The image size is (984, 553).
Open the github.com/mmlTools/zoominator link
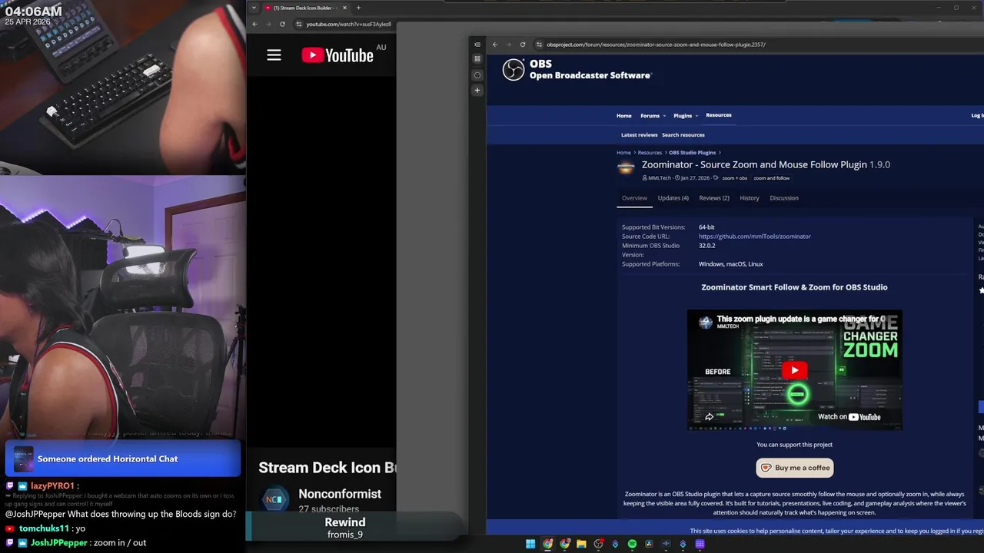coord(755,237)
